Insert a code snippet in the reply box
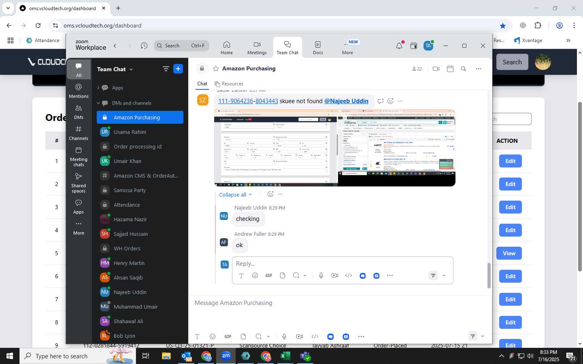Viewport: 583px width, 364px height. tap(349, 275)
